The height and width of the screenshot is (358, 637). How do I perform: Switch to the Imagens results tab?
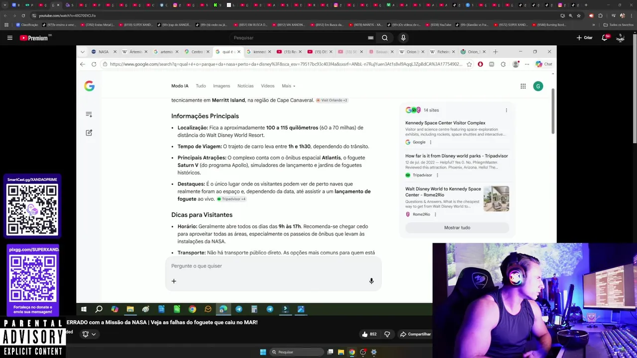point(221,86)
